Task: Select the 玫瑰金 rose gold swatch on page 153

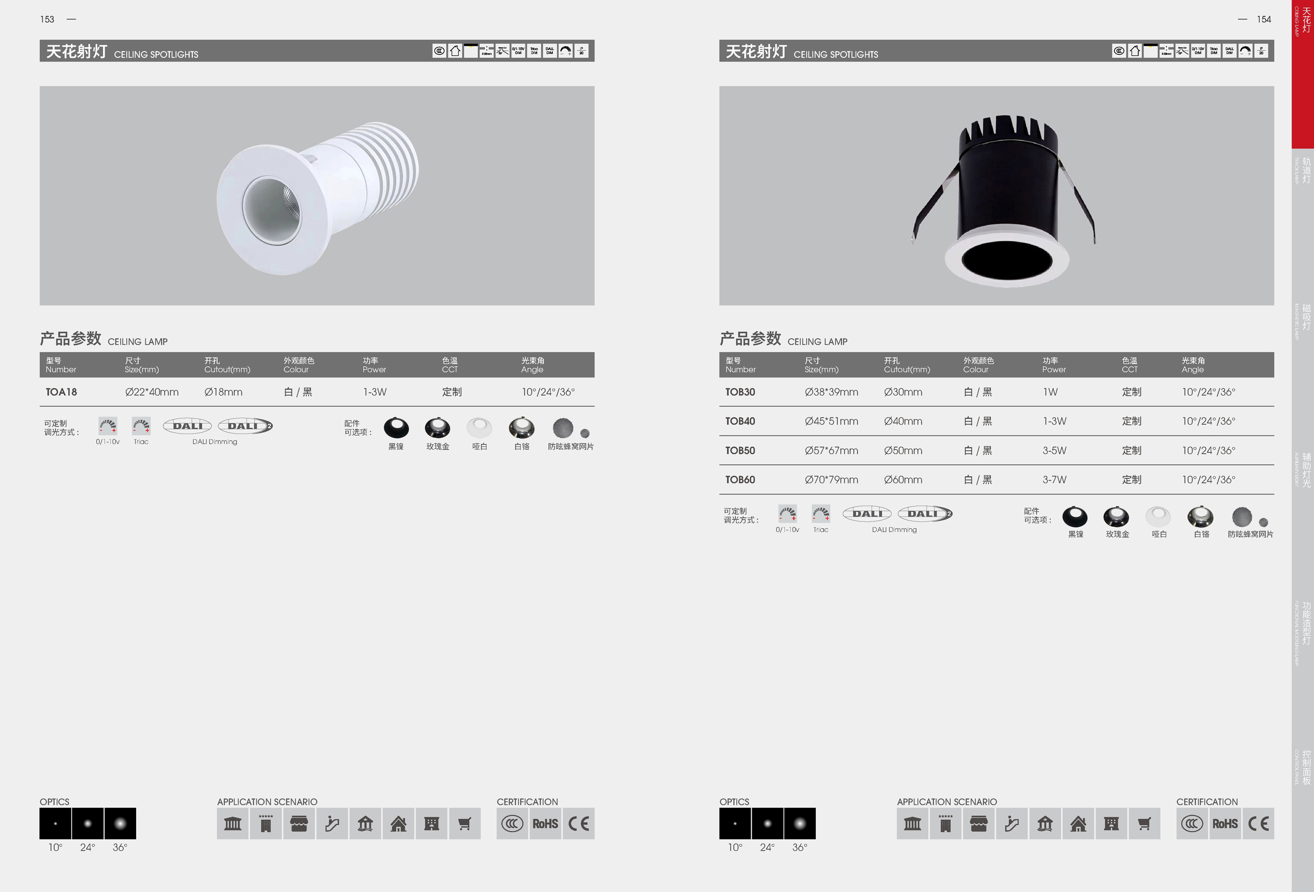Action: coord(437,428)
